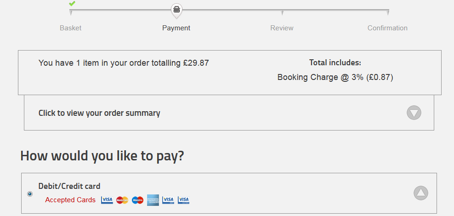Screen dimensions: 454x216
Task: Select the Payment step label
Action: (x=176, y=28)
